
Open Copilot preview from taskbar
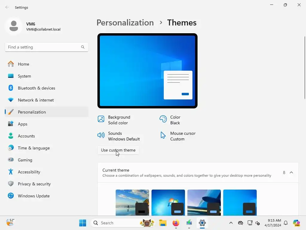[x=296, y=223]
